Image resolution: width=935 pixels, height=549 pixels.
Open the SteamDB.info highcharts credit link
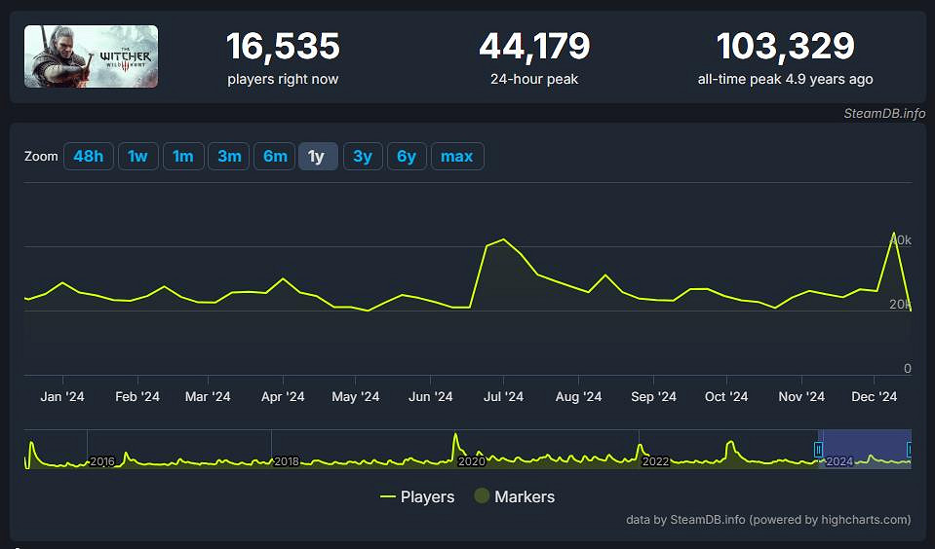768,520
